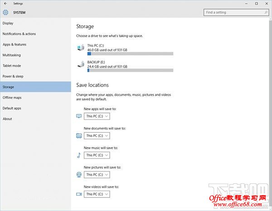Focus the Find a setting search box
Viewport: 272px width, 211px height.
pos(236,12)
